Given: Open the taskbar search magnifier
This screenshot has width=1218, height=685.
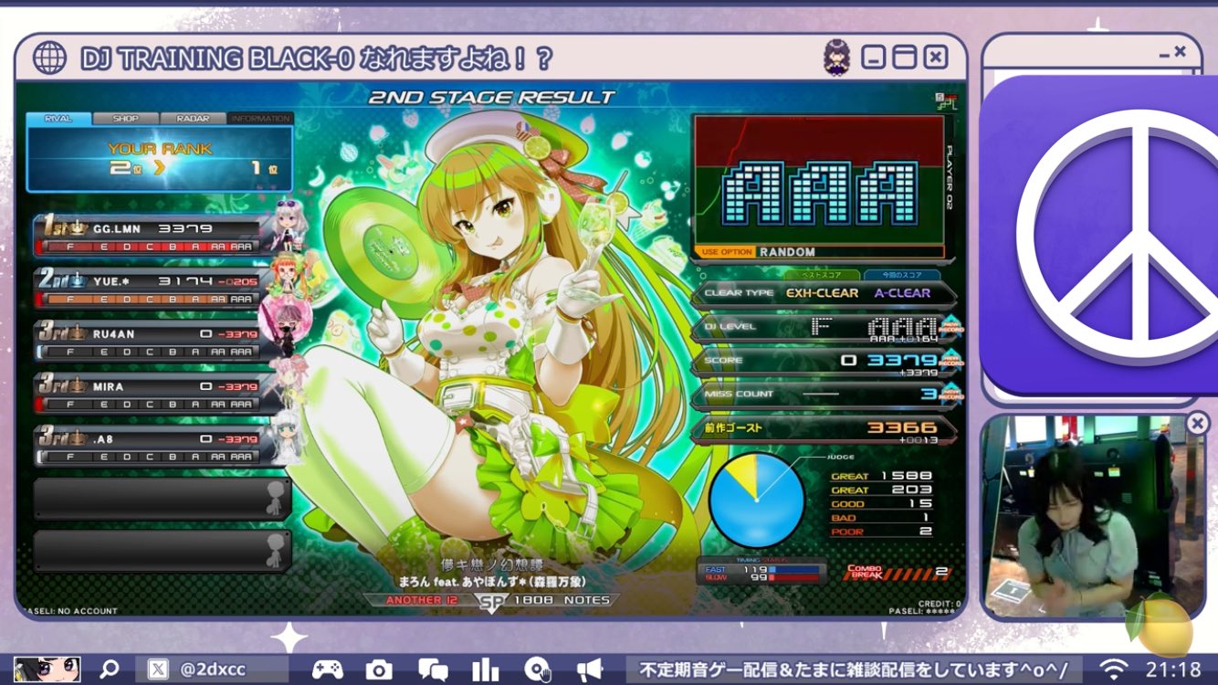Looking at the screenshot, I should [x=109, y=669].
